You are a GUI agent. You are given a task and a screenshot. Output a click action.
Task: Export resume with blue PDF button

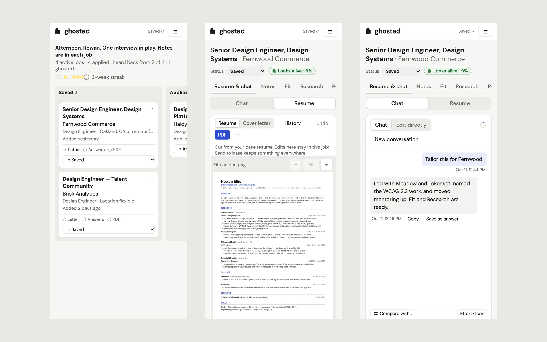click(222, 135)
